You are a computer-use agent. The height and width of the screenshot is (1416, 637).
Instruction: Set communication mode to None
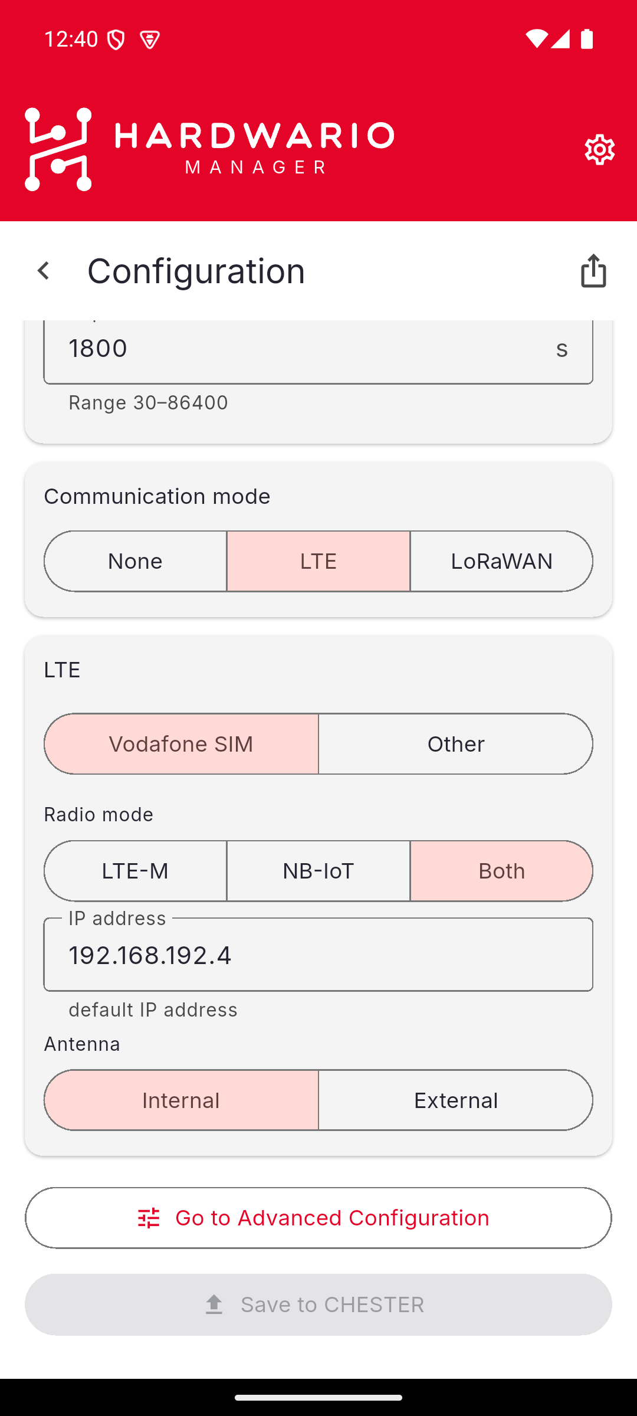pyautogui.click(x=136, y=561)
